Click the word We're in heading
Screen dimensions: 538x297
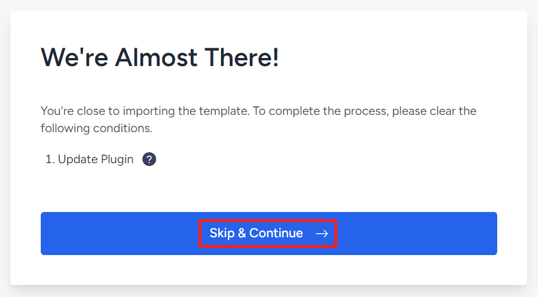75,57
